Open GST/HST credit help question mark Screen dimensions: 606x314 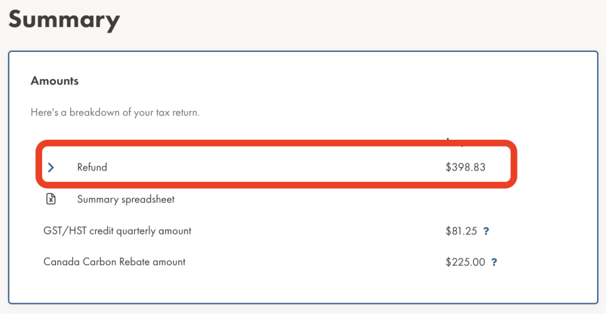pos(486,231)
